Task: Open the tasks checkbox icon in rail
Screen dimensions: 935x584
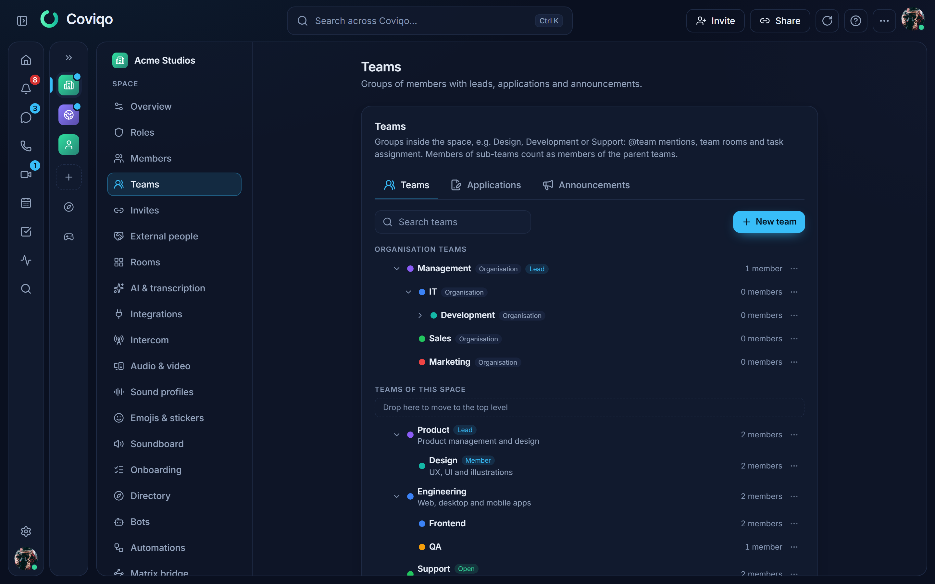Action: (26, 231)
